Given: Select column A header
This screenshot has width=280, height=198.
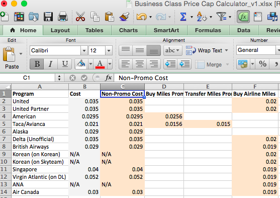Looking at the screenshot, I should click(x=40, y=87).
